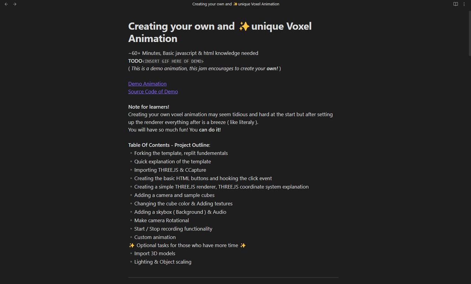This screenshot has height=284, width=471.
Task: Switch to reading view with book icon
Action: (456, 4)
